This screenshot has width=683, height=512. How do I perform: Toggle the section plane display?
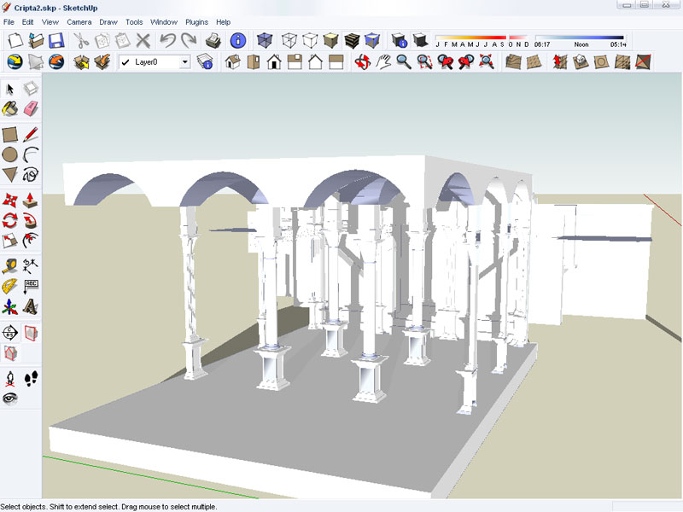pyautogui.click(x=31, y=332)
